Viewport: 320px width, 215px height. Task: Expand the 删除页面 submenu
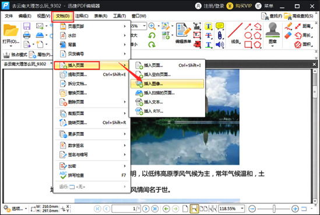pyautogui.click(x=92, y=102)
